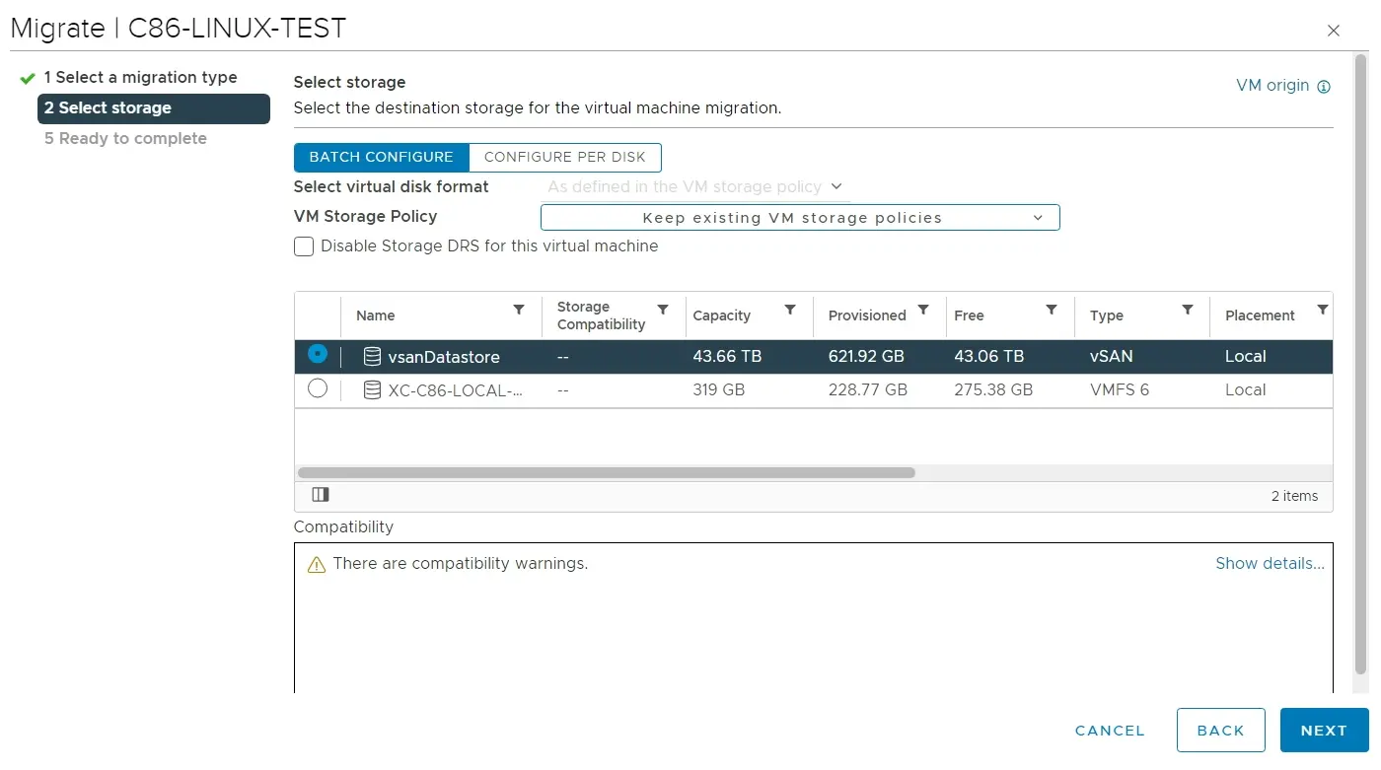Open the VM Storage Policy dropdown
This screenshot has height=770, width=1381.
pos(799,218)
